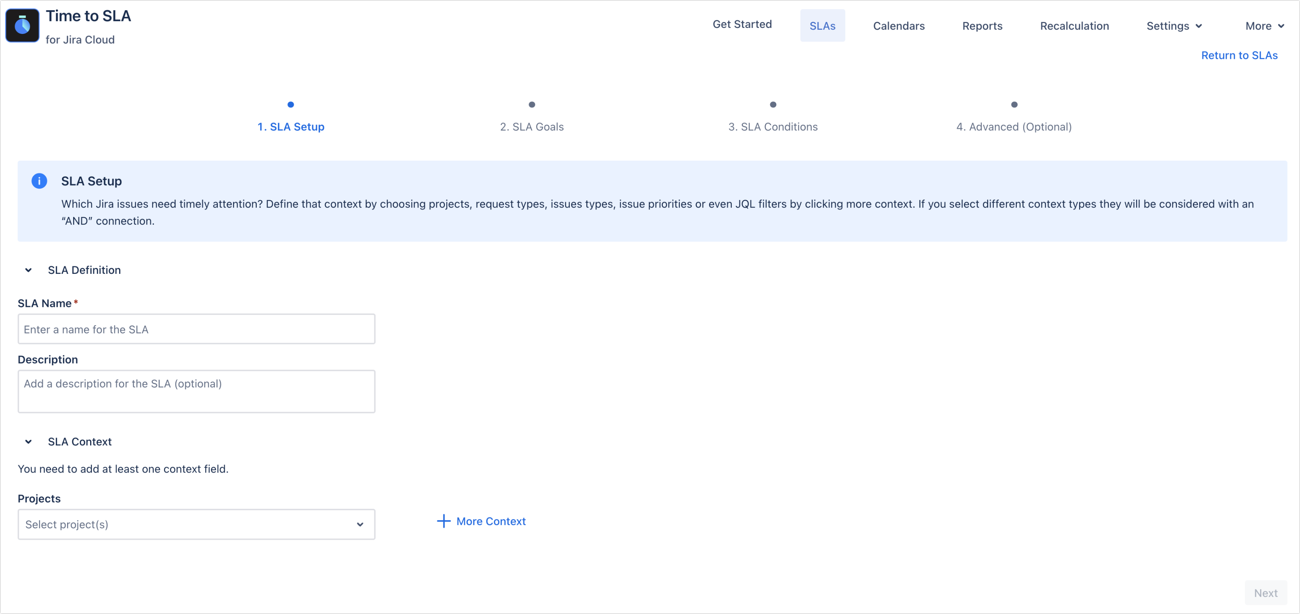Click the info icon in the SLA Setup banner

coord(39,181)
